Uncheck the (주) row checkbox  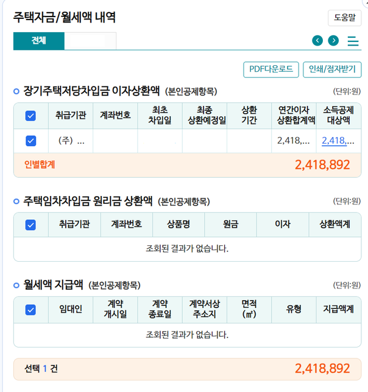31,141
